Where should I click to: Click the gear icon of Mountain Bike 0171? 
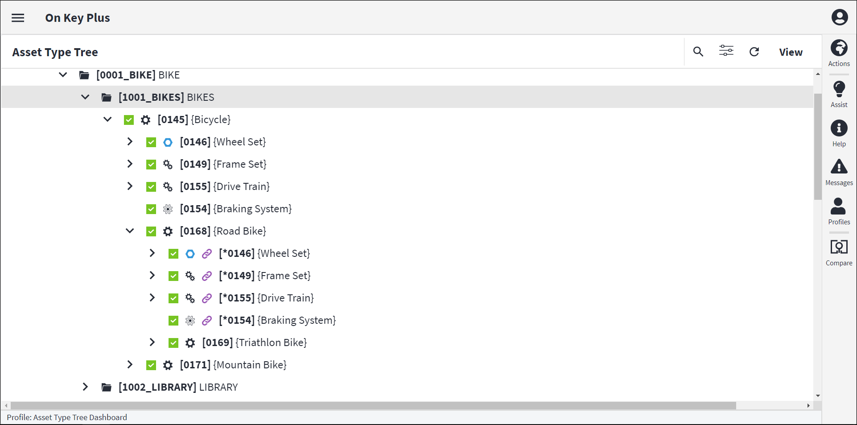pos(168,365)
